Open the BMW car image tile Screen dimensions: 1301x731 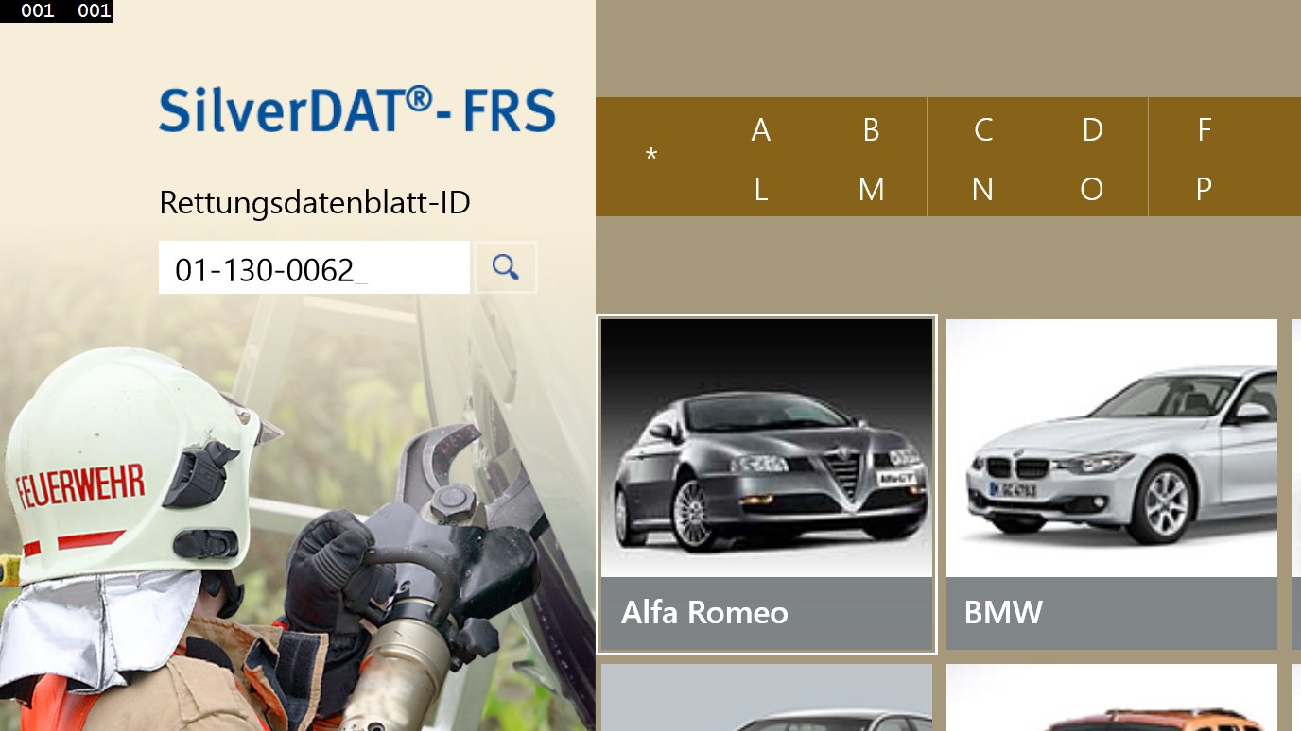point(1112,448)
